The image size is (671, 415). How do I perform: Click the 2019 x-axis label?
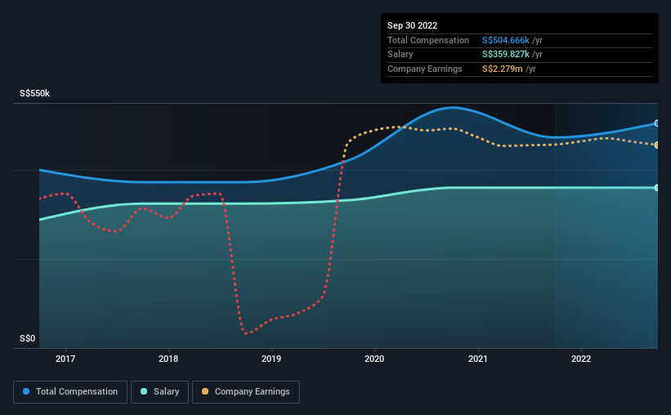271,359
